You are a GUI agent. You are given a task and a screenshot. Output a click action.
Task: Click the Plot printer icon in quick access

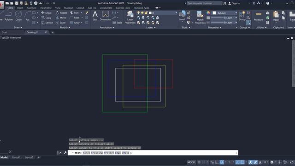click(36, 3)
